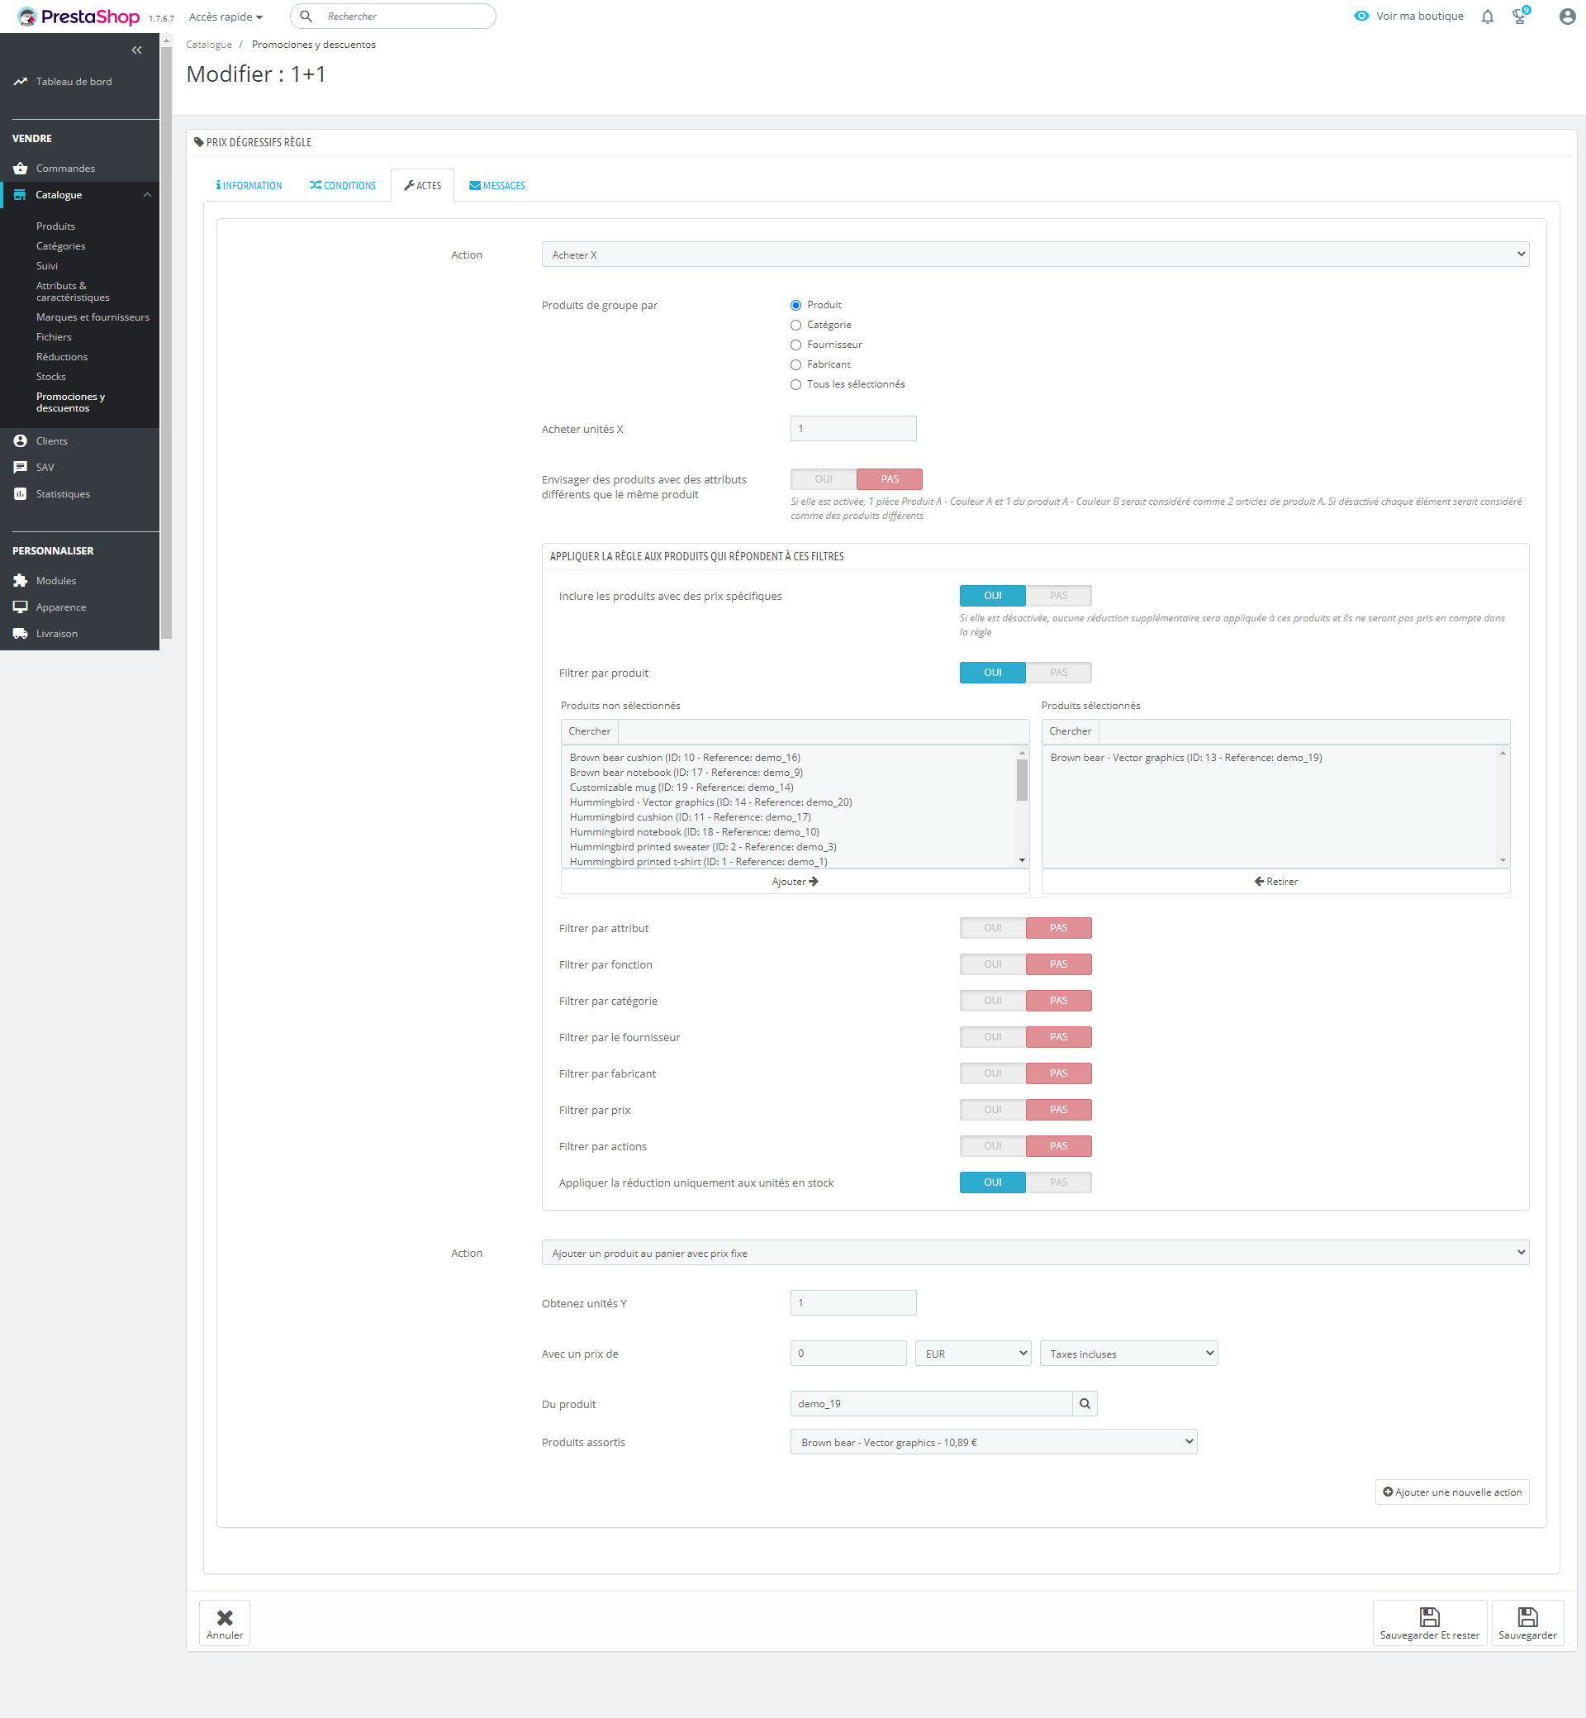This screenshot has width=1586, height=1718.
Task: Open user profile avatar icon
Action: 1566,17
